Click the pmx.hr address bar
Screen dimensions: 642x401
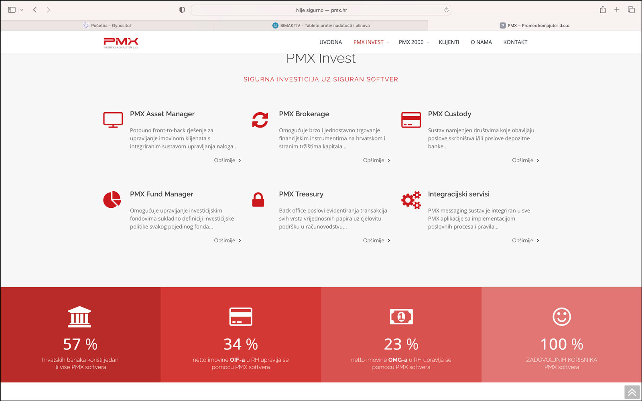click(x=321, y=10)
